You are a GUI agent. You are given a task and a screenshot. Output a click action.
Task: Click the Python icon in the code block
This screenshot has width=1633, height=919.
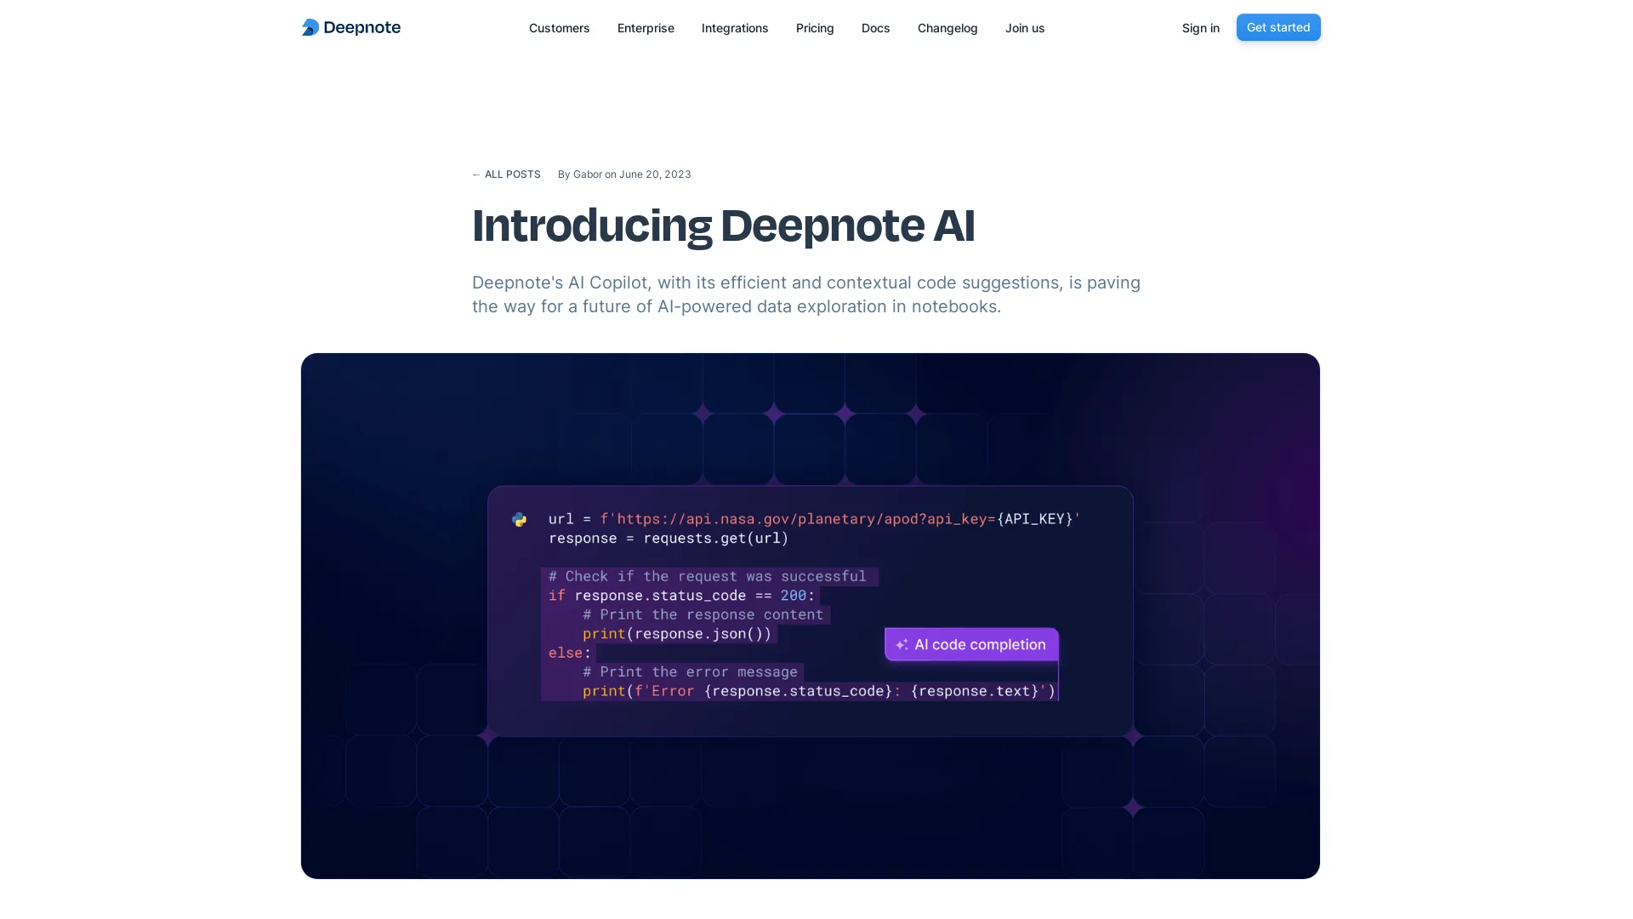point(519,519)
